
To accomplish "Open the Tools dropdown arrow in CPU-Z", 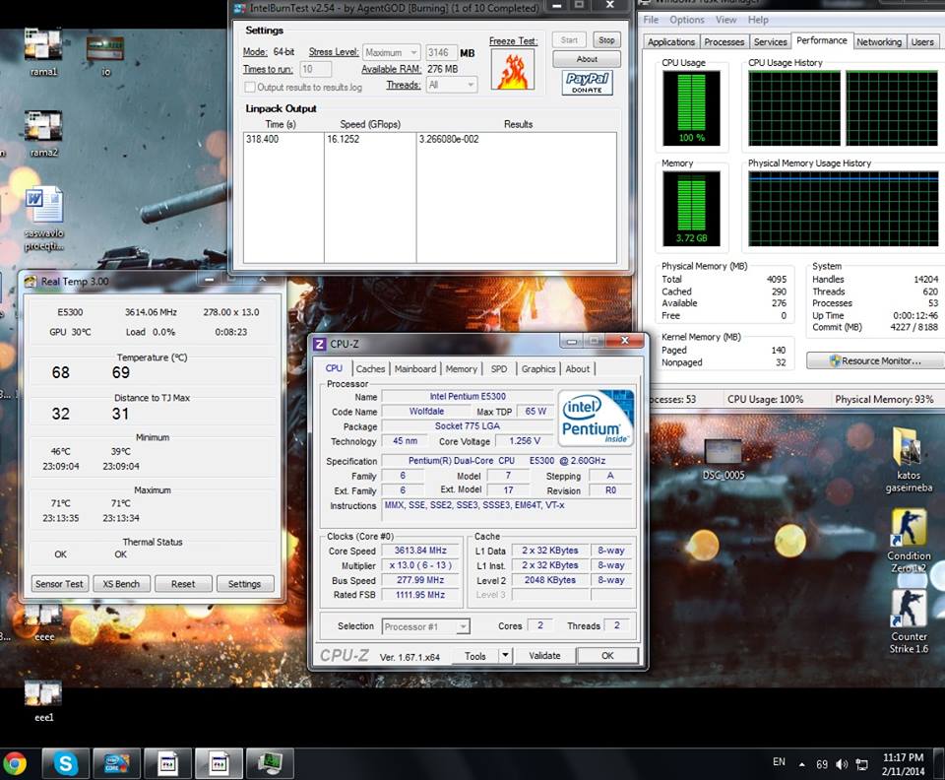I will (505, 655).
